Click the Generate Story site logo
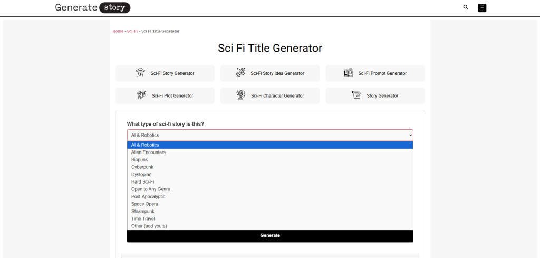This screenshot has width=540, height=258. click(92, 8)
